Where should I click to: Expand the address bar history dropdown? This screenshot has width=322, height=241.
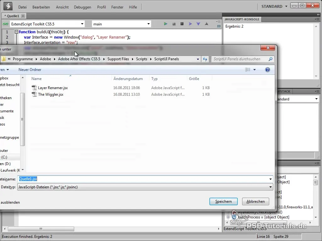pyautogui.click(x=198, y=59)
